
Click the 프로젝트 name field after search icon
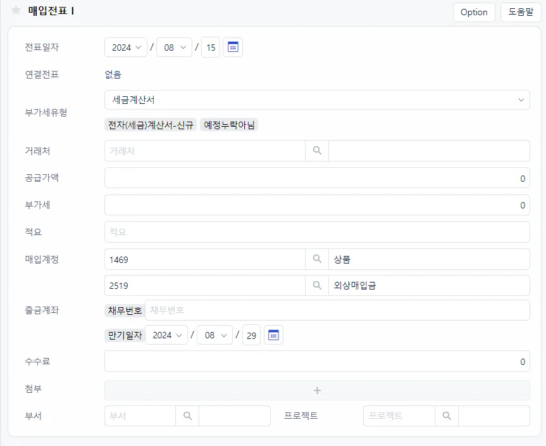tap(493, 416)
